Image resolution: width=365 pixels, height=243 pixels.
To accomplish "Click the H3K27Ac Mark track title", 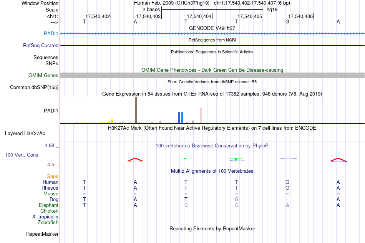I will (212, 128).
